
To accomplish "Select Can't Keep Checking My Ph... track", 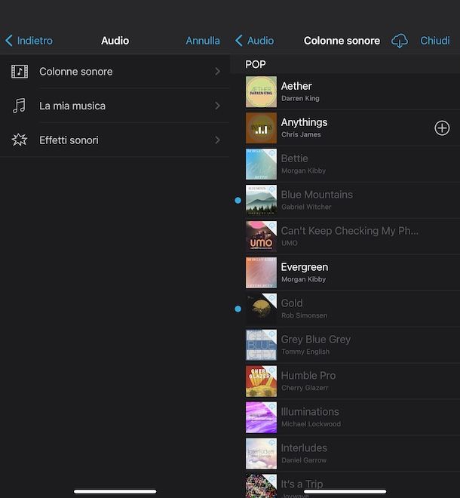I will point(349,231).
